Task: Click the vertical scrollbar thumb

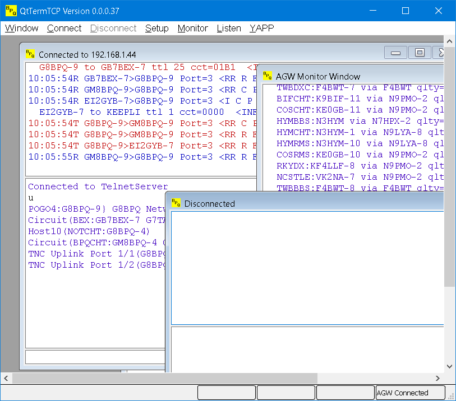Action: pyautogui.click(x=450, y=167)
